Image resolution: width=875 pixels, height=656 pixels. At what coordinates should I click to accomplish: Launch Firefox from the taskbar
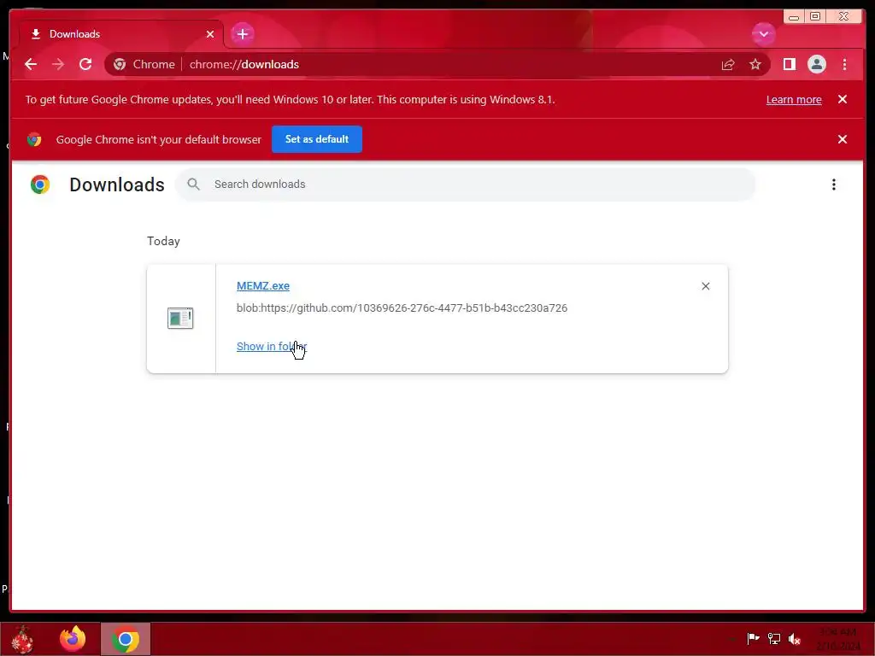pos(73,639)
